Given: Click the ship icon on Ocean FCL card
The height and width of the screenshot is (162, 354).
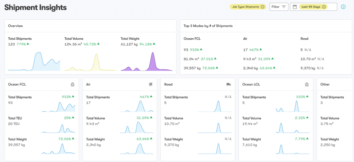Looking at the screenshot, I should tap(73, 84).
